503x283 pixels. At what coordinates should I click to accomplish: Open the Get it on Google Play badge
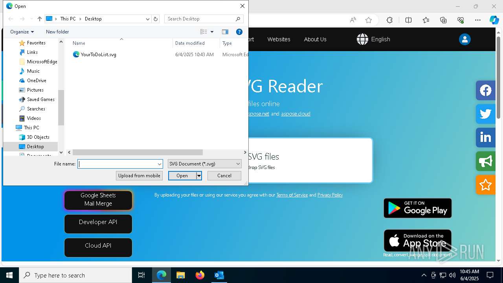pos(418,208)
